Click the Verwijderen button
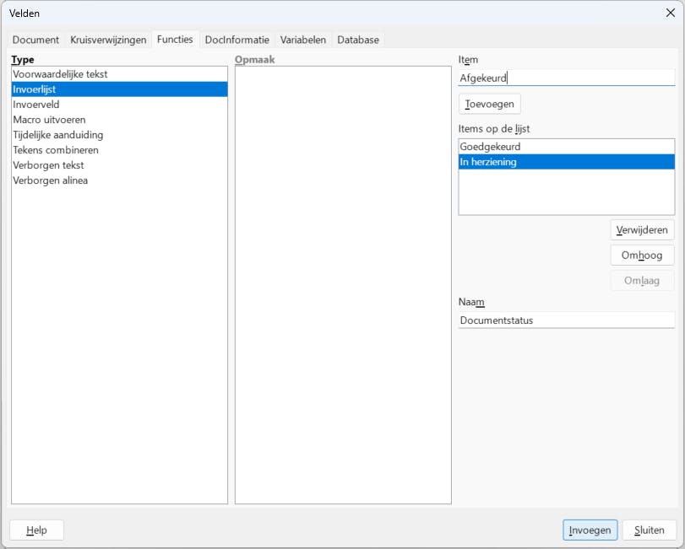The height and width of the screenshot is (549, 685). pyautogui.click(x=642, y=229)
